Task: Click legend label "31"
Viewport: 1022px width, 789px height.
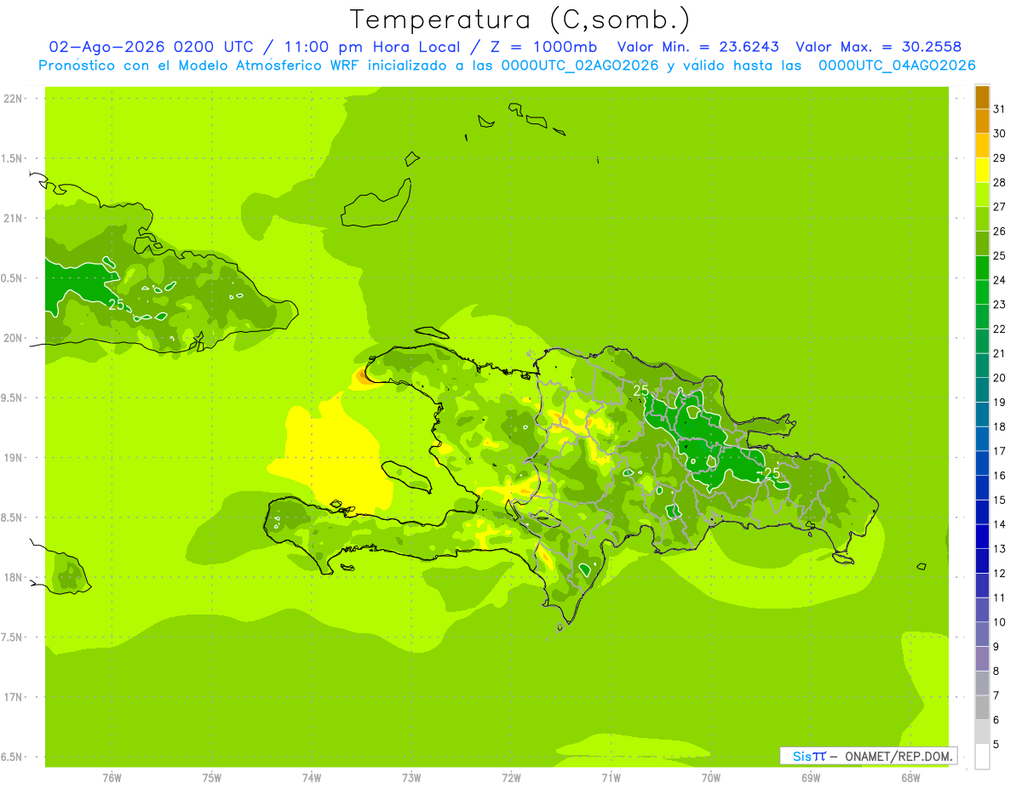Action: (999, 109)
